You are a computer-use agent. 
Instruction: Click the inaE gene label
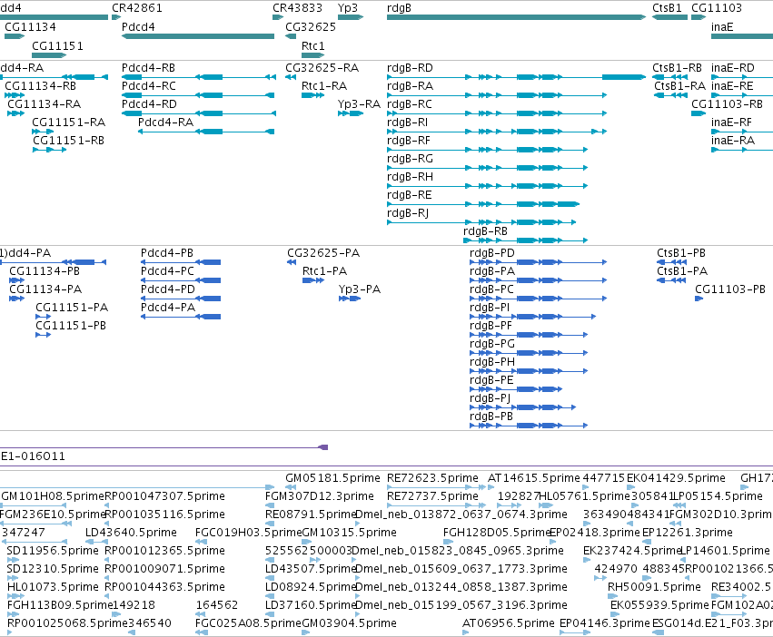click(x=722, y=27)
